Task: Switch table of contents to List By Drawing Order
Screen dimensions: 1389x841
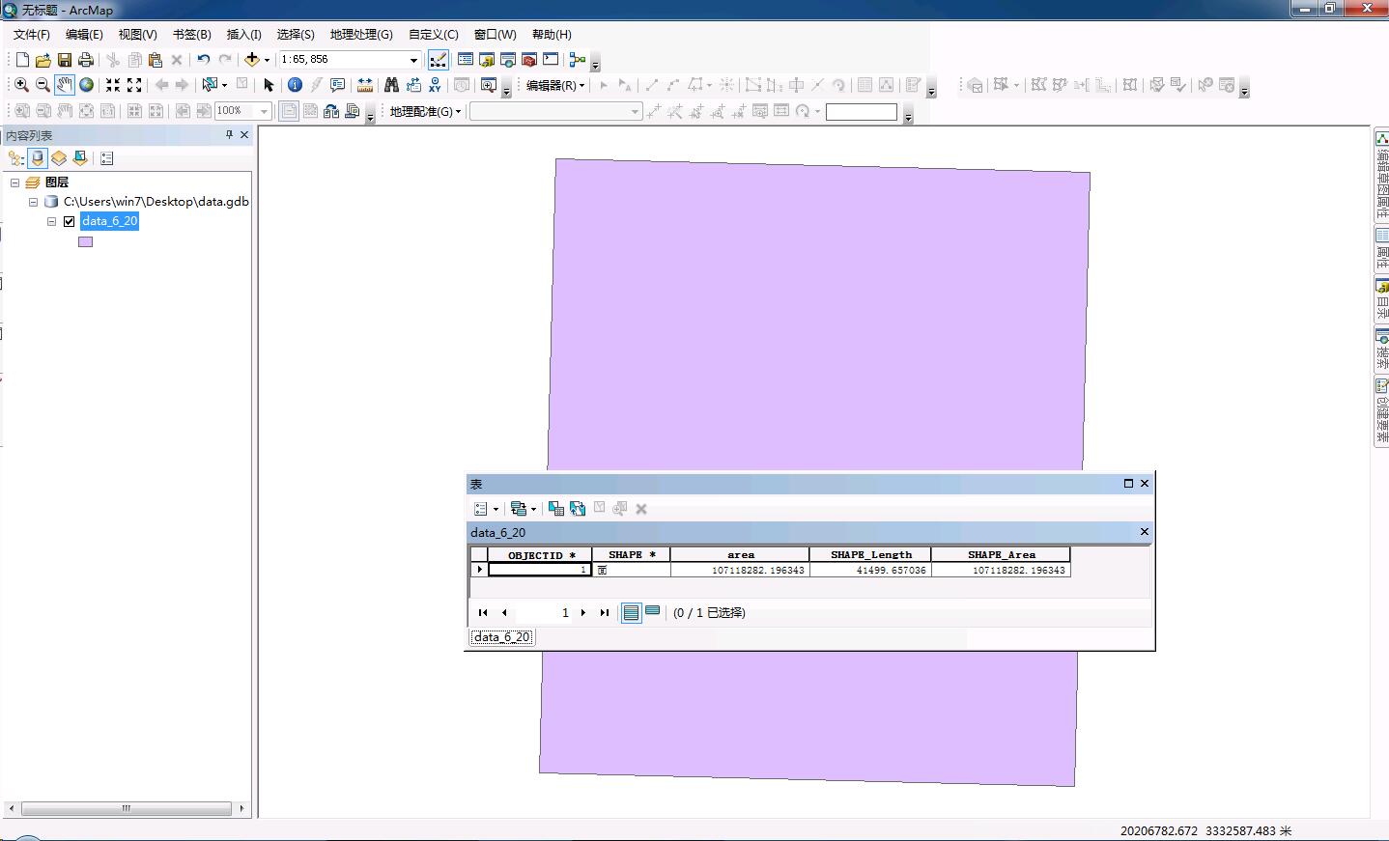Action: 16,158
